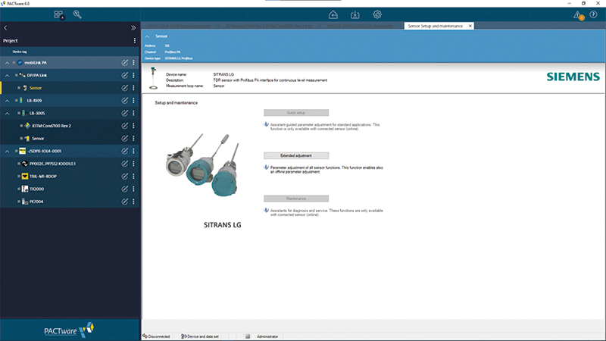Open the device catalog icon in top-left toolbar
The width and height of the screenshot is (606, 341).
(59, 14)
